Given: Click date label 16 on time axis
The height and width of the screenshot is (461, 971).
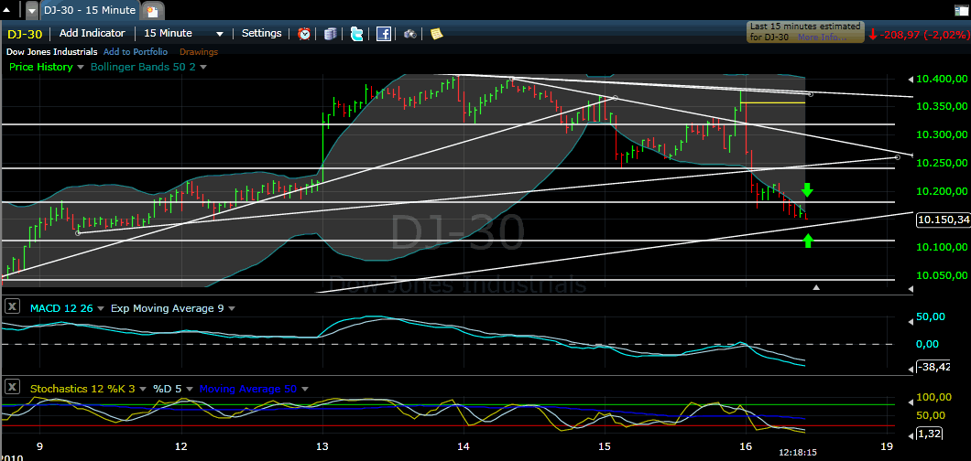Looking at the screenshot, I should click(746, 446).
